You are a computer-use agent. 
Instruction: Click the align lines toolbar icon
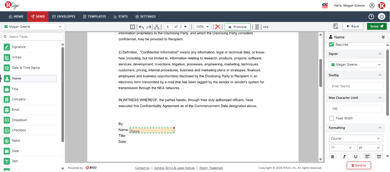point(257,27)
